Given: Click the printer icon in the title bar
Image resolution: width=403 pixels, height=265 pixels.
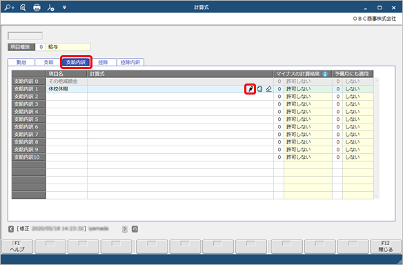Looking at the screenshot, I should [37, 8].
